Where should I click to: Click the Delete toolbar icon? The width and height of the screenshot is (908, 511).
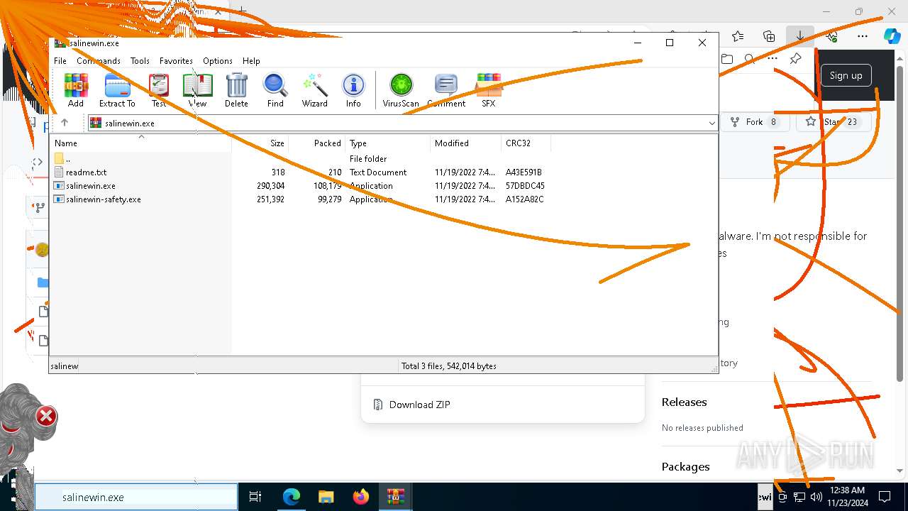(236, 90)
